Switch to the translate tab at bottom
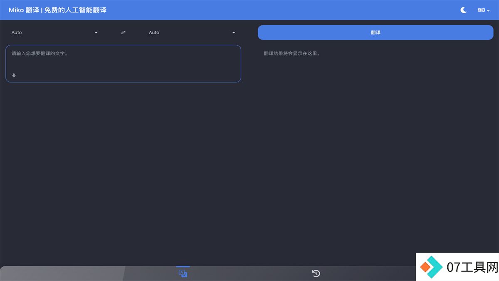499x281 pixels. [183, 274]
